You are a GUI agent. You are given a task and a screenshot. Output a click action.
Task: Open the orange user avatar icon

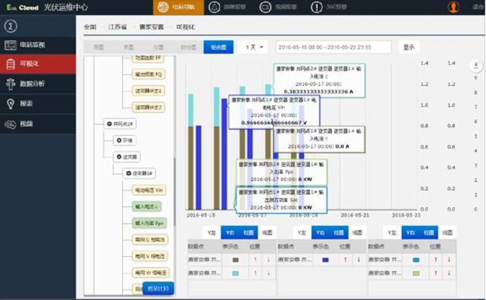click(454, 7)
